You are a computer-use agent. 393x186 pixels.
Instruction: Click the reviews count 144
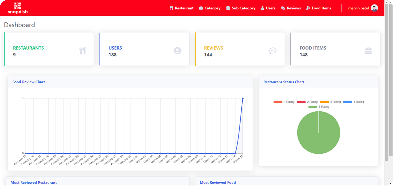click(208, 54)
